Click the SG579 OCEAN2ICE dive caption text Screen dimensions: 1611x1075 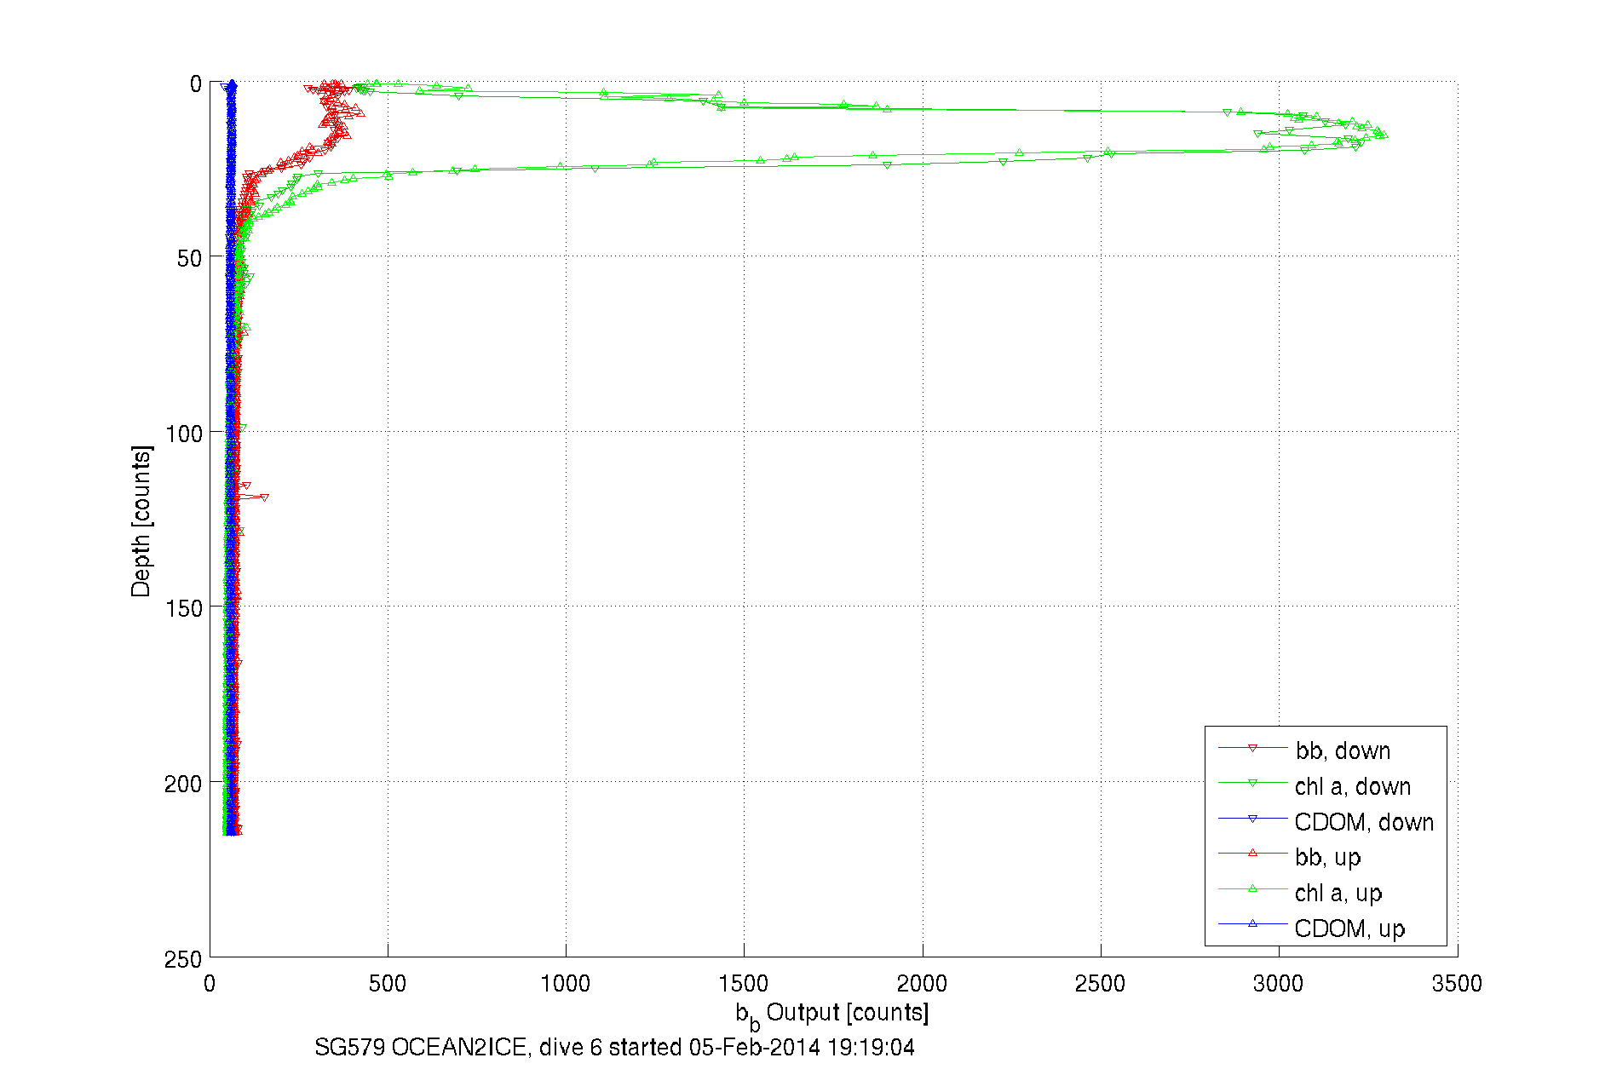[x=614, y=1047]
